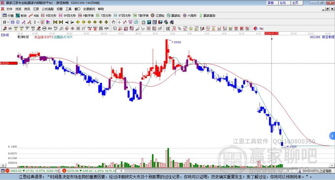Open the 行情 market quotes view

click(8, 16)
